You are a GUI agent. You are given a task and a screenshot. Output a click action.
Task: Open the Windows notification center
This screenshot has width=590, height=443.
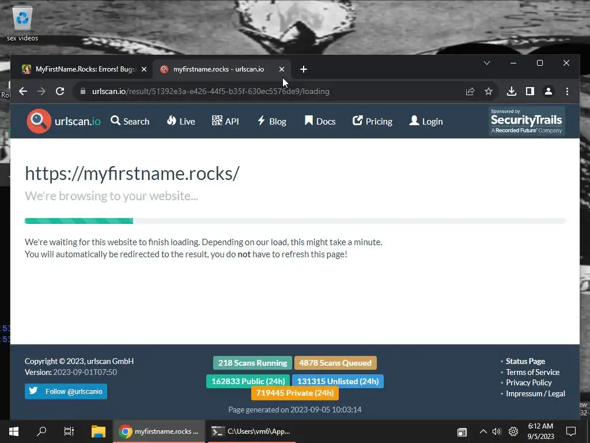[x=571, y=431]
